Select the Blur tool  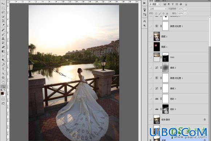click(x=3, y=56)
